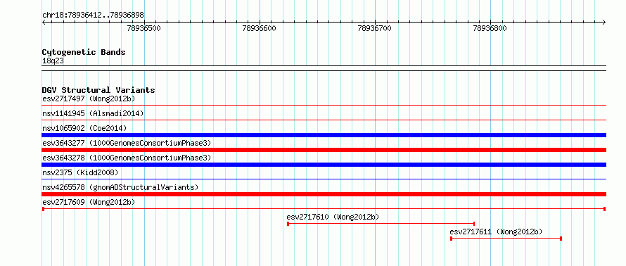Open variant label nsv4265578 (gnomADStructuralVariants)
The image size is (626, 266).
click(120, 187)
